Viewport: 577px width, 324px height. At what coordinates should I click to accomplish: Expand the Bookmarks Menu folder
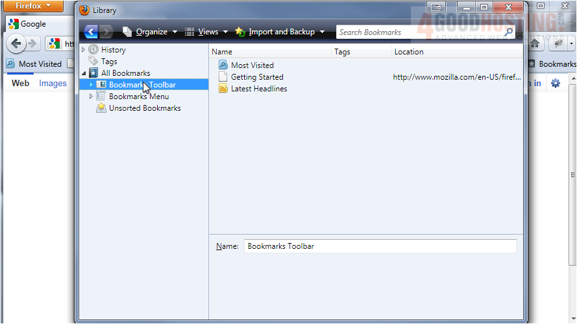pos(91,97)
